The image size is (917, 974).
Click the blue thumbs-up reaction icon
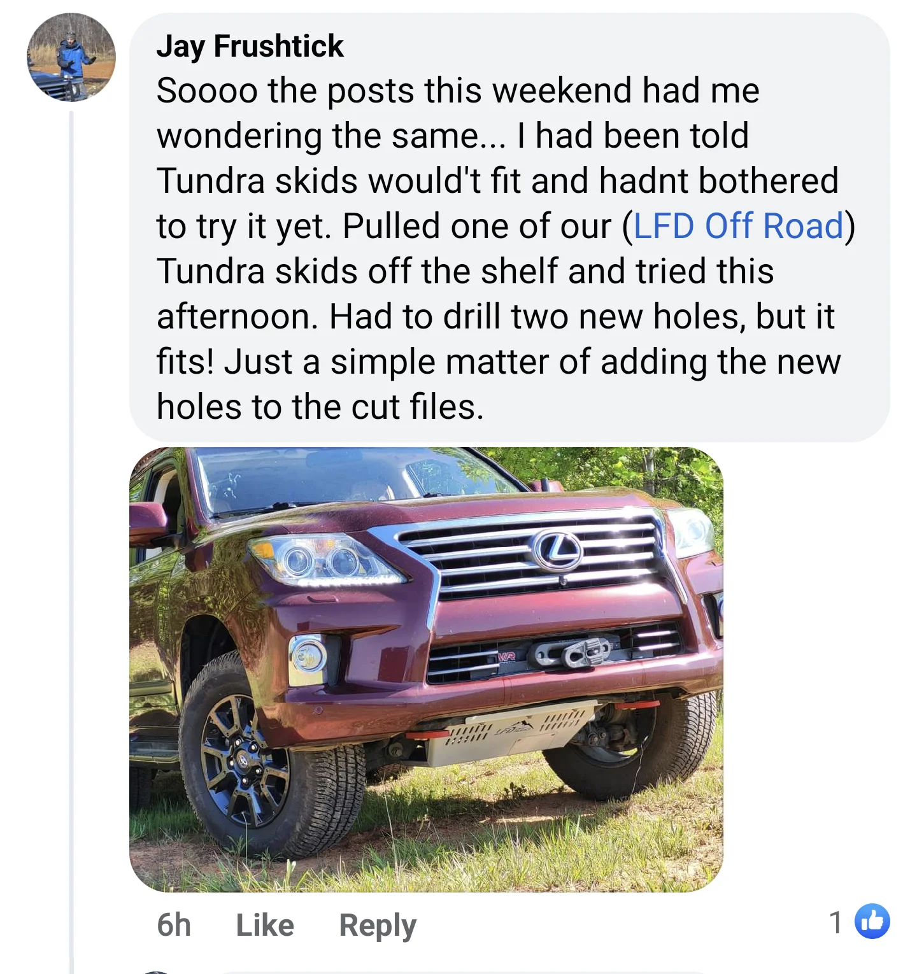pyautogui.click(x=872, y=921)
